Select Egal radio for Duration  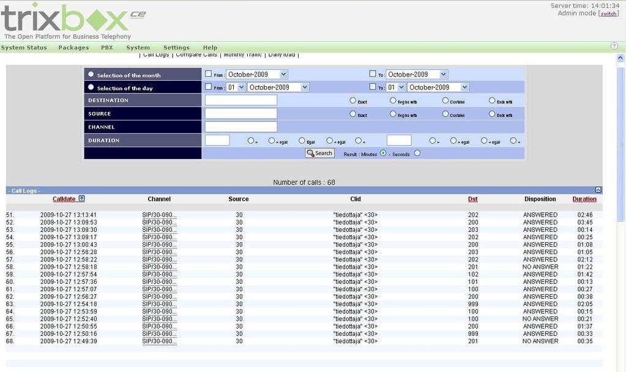(x=302, y=141)
